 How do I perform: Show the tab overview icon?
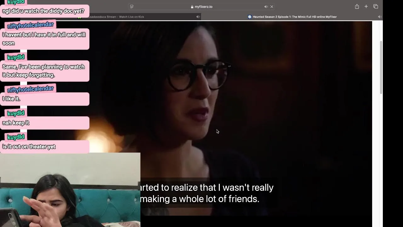376,6
